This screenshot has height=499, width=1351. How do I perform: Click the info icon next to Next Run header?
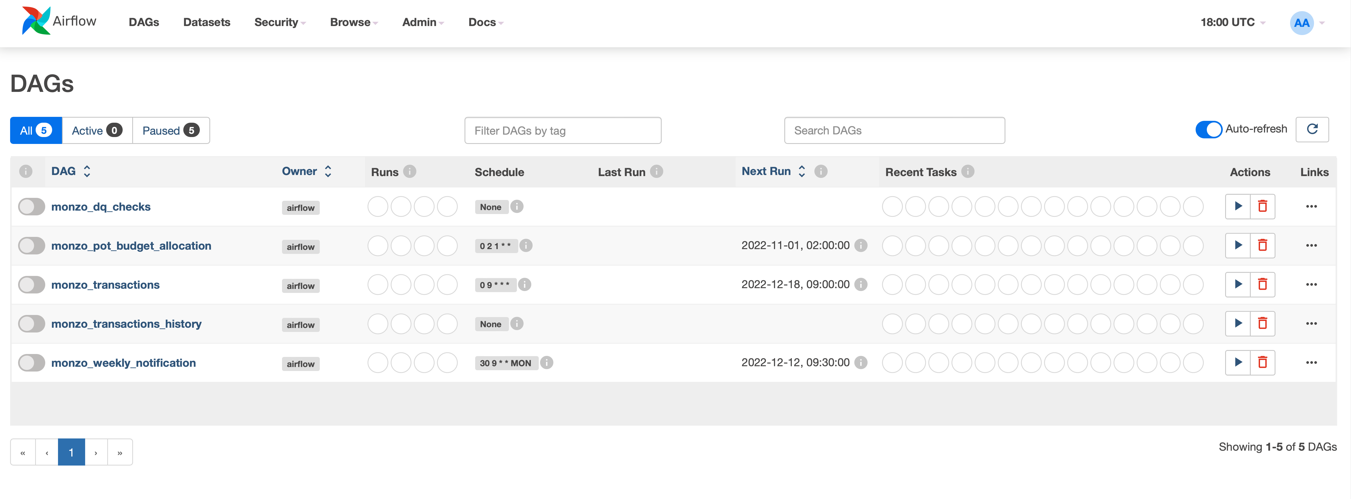[821, 171]
